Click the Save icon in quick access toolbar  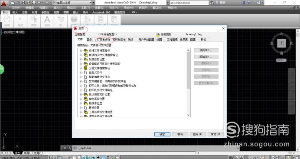(x=23, y=3)
